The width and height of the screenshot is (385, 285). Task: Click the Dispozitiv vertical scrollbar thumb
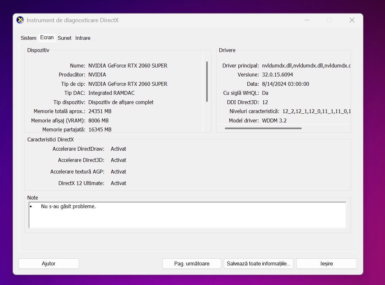pos(207,81)
